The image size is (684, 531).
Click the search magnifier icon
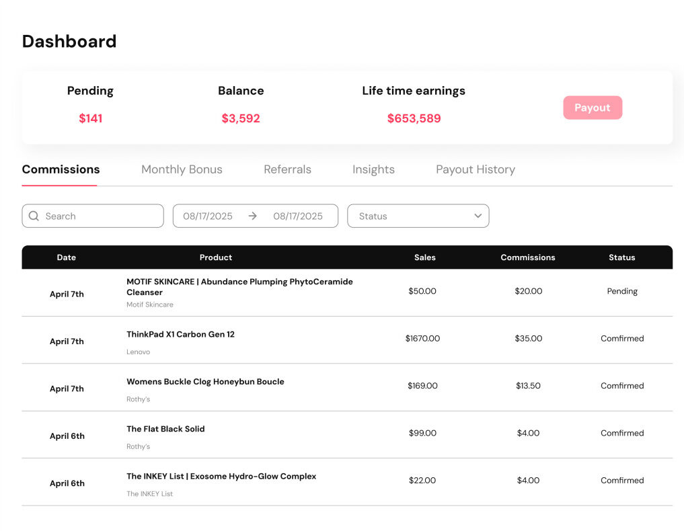(x=34, y=216)
